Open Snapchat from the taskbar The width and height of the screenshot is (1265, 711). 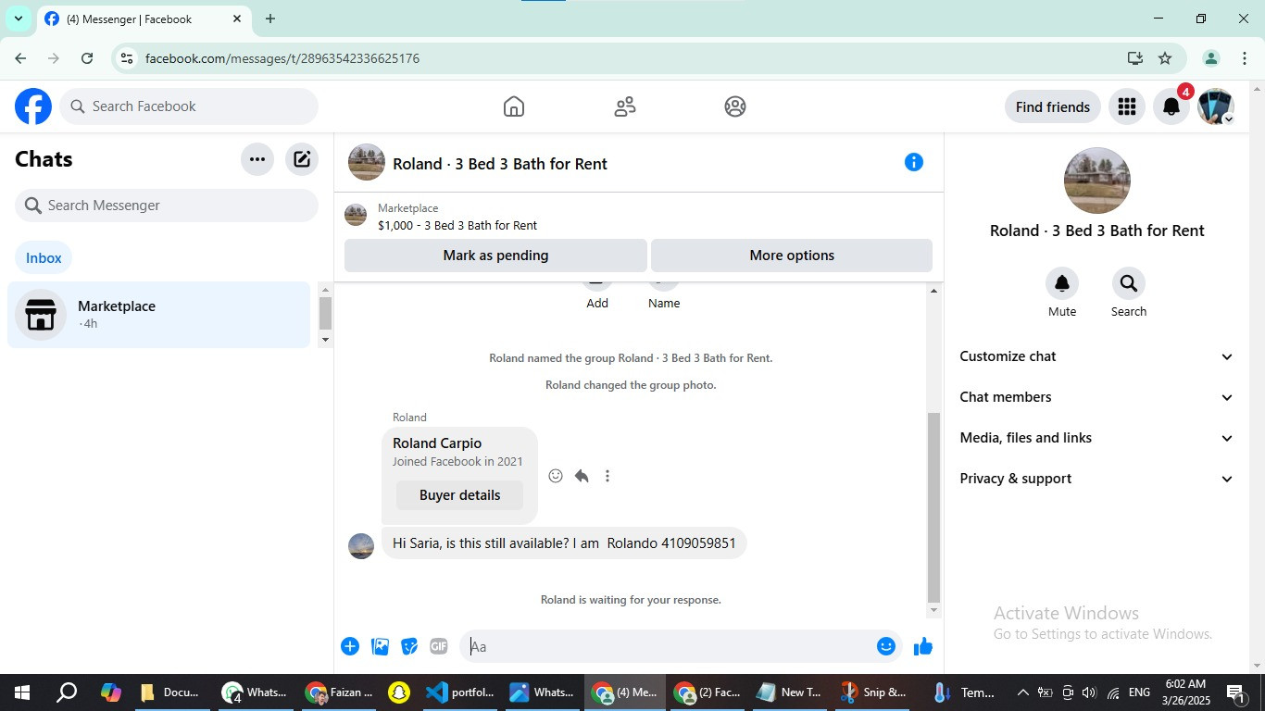pyautogui.click(x=399, y=692)
